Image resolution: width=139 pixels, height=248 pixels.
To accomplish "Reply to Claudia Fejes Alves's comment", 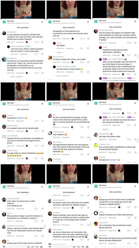I will pyautogui.click(x=112, y=43).
